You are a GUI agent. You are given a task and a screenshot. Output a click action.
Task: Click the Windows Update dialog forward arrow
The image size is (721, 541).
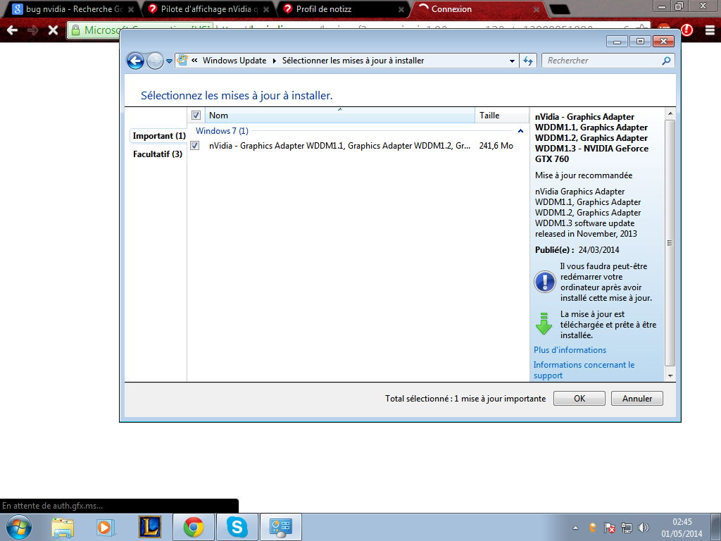pyautogui.click(x=155, y=61)
